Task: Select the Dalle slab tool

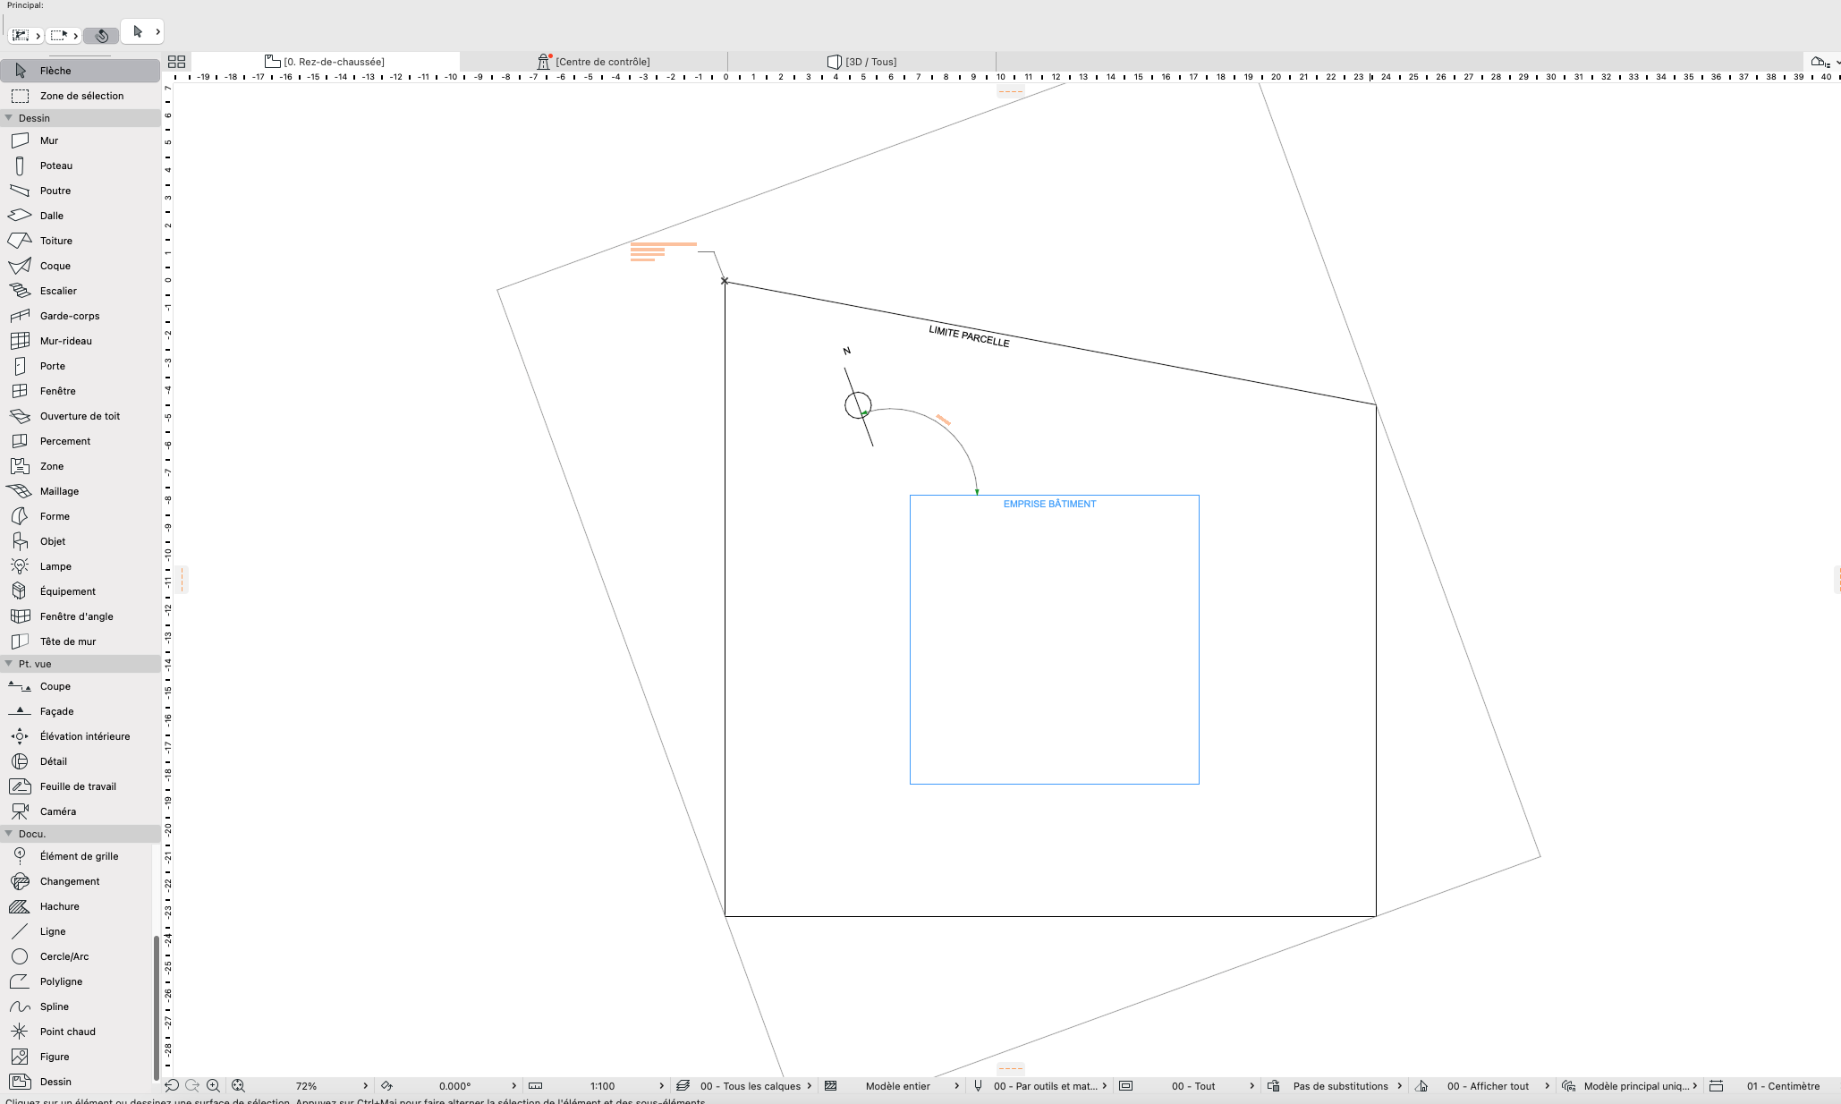Action: 81,216
